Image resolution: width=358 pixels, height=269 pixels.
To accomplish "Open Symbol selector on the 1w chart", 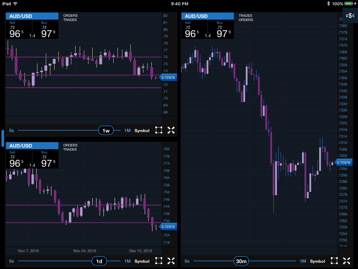I will [142, 131].
